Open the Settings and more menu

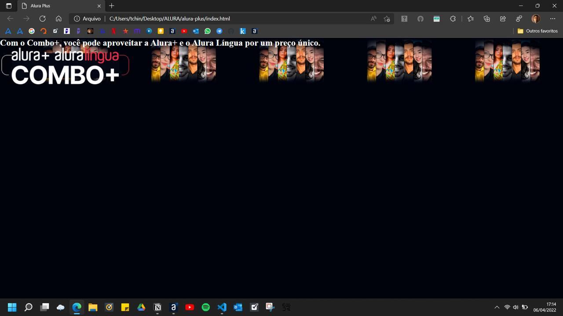pos(553,18)
